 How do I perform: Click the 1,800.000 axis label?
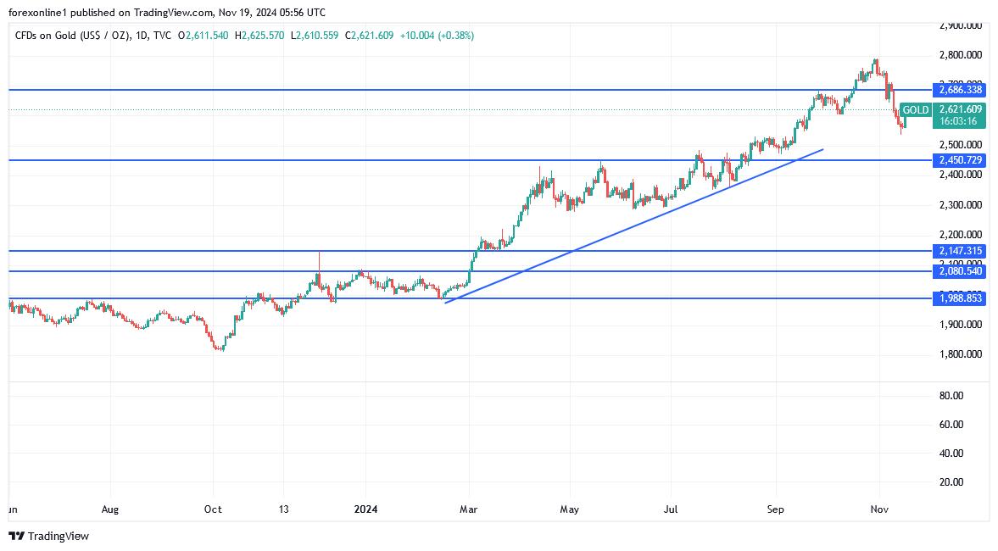960,354
